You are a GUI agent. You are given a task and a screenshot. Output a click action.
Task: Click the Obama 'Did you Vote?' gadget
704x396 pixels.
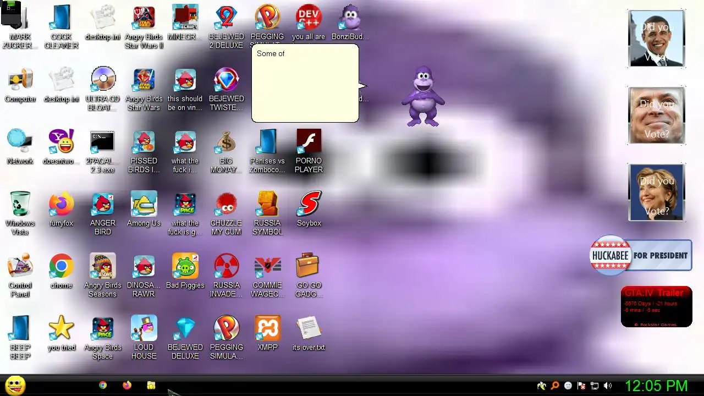coord(656,38)
